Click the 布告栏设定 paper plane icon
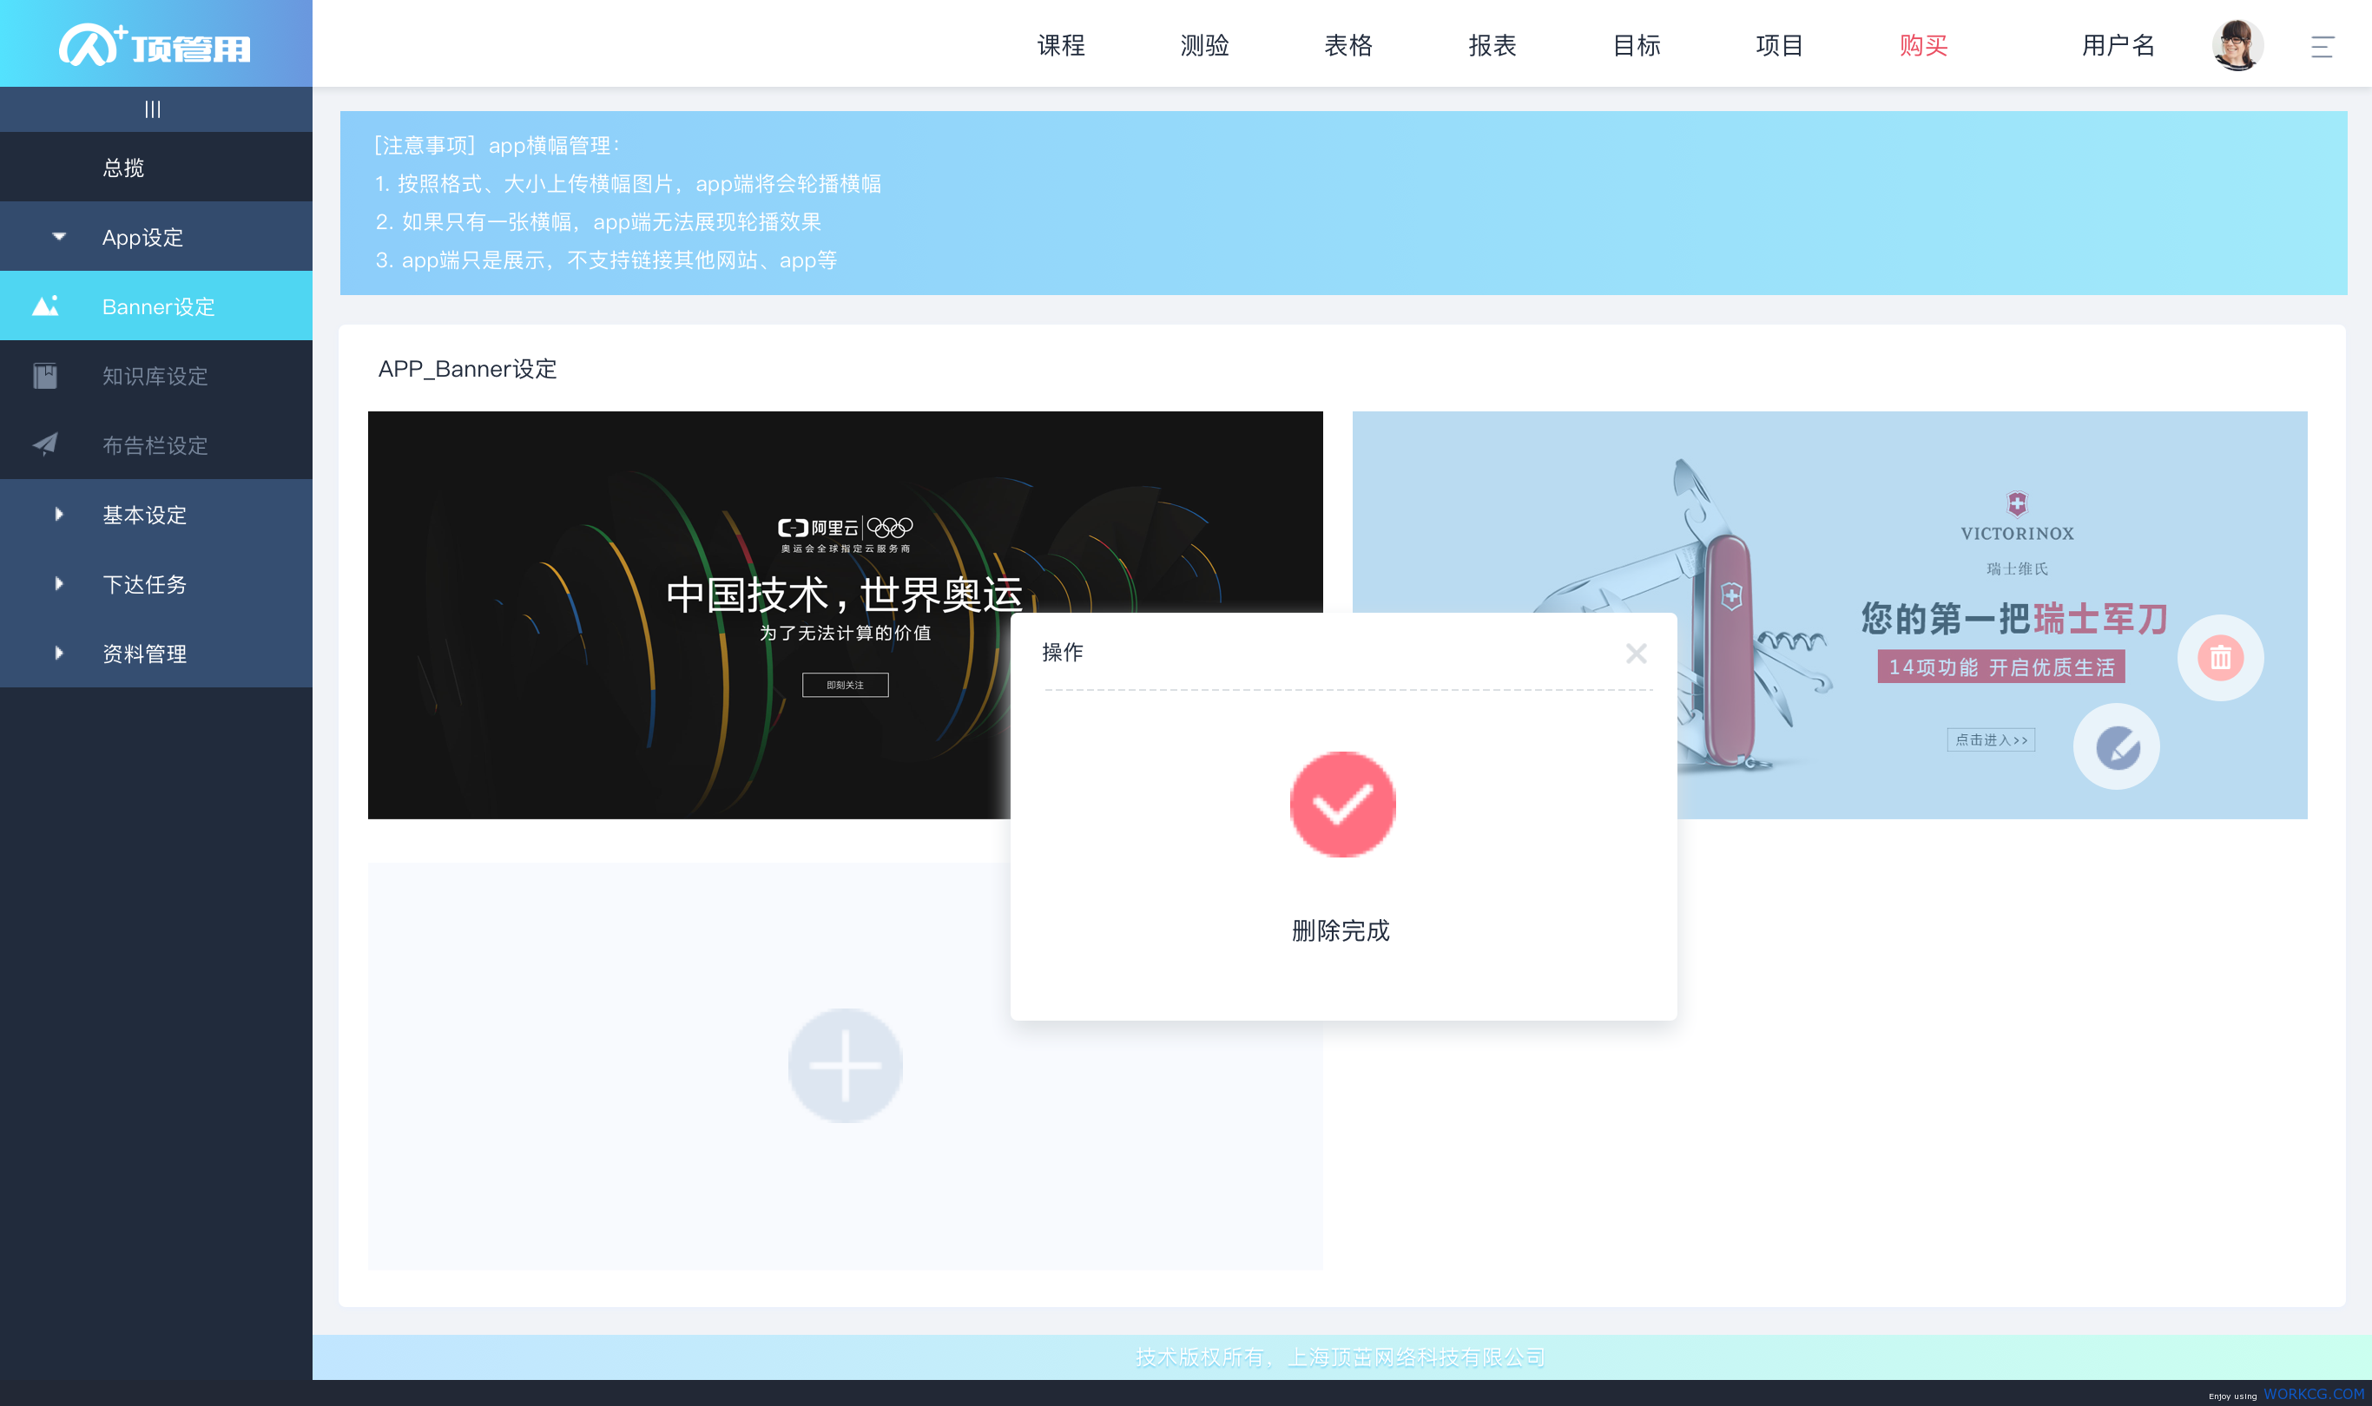2372x1406 pixels. (44, 444)
